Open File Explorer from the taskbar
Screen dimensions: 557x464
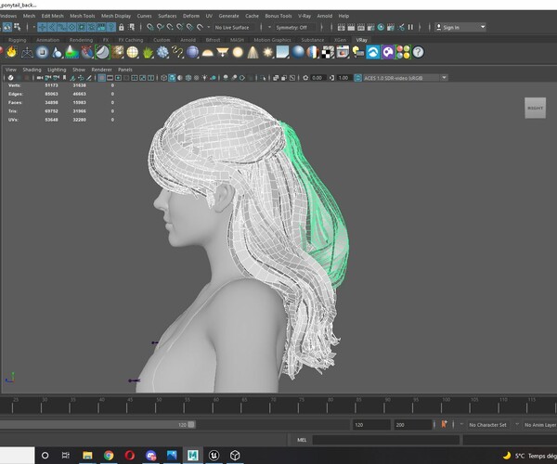pos(87,455)
